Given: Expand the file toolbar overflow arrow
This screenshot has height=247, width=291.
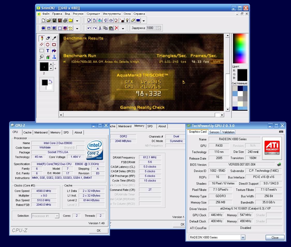Looking at the screenshot, I should coord(77,21).
